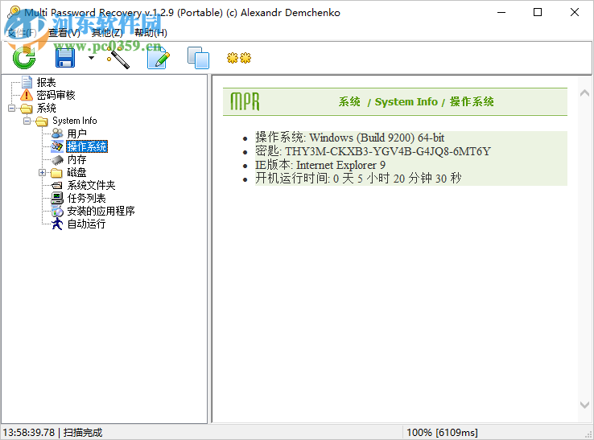Click the green refresh/rescan toolbar icon
Viewport: 594px width, 440px height.
pos(24,58)
